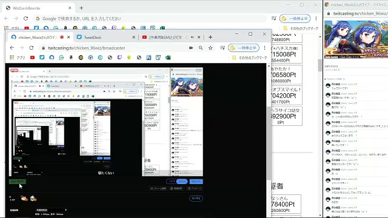The height and width of the screenshot is (218, 388).
Task: Click the 一時停止中 profile button
Action: pyautogui.click(x=244, y=48)
